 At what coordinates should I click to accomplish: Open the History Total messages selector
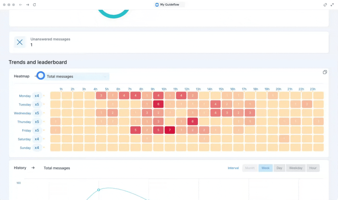pyautogui.click(x=57, y=168)
